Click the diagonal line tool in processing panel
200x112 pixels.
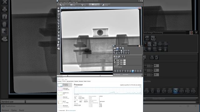click(x=115, y=53)
